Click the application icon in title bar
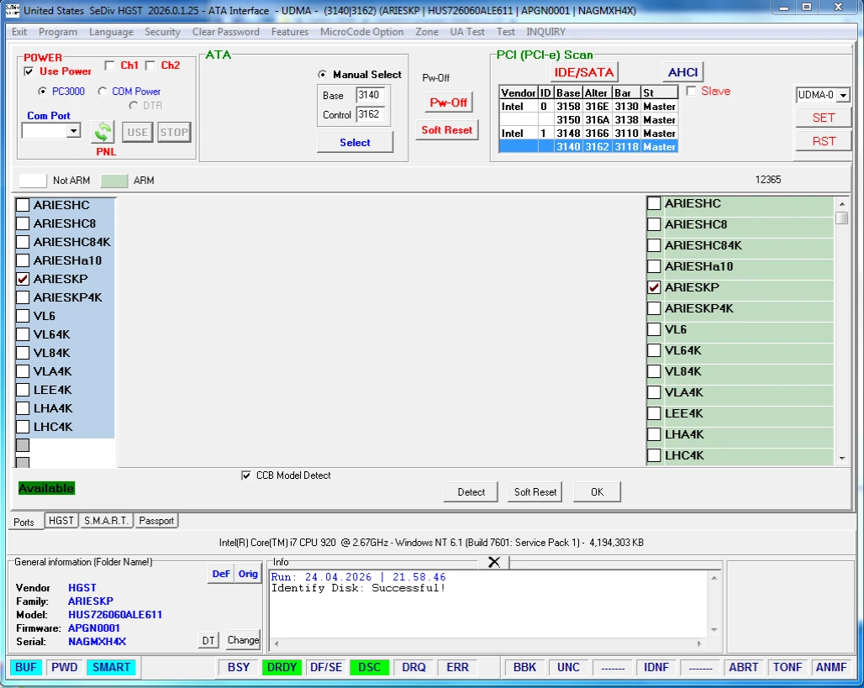The height and width of the screenshot is (688, 864). 11,10
